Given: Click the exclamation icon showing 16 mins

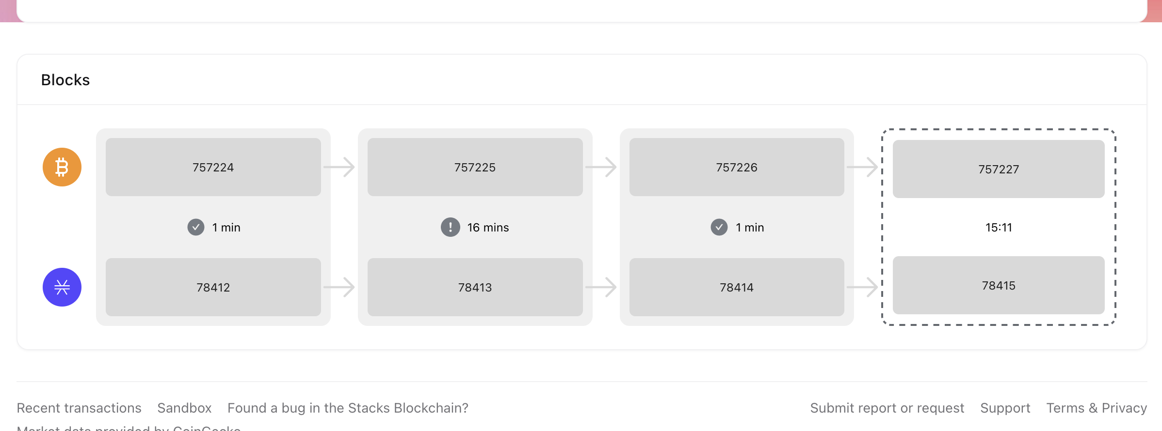Looking at the screenshot, I should (450, 227).
